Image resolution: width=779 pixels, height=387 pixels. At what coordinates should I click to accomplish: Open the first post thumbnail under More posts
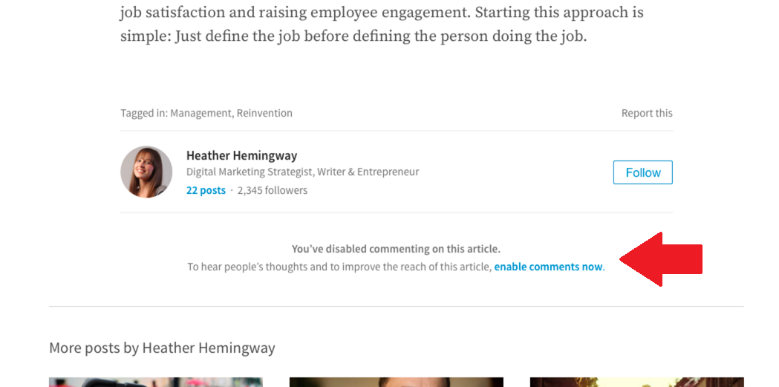tap(155, 382)
